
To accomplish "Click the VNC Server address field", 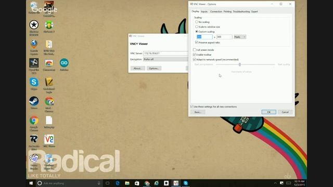I will (x=165, y=53).
